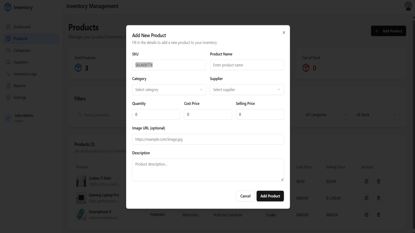Open the Select category dropdown
The width and height of the screenshot is (415, 233).
169,90
